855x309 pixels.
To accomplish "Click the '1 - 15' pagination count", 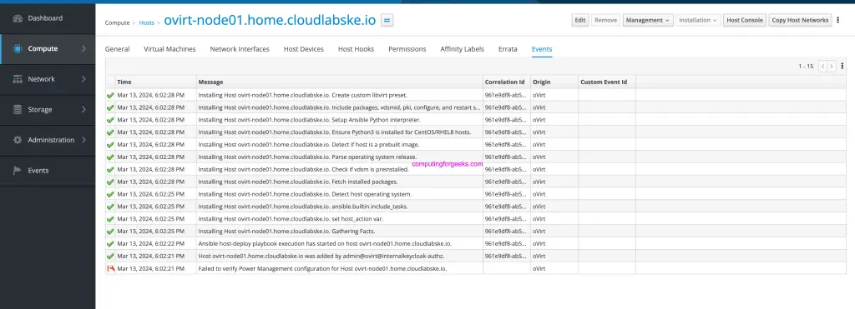I will (806, 67).
